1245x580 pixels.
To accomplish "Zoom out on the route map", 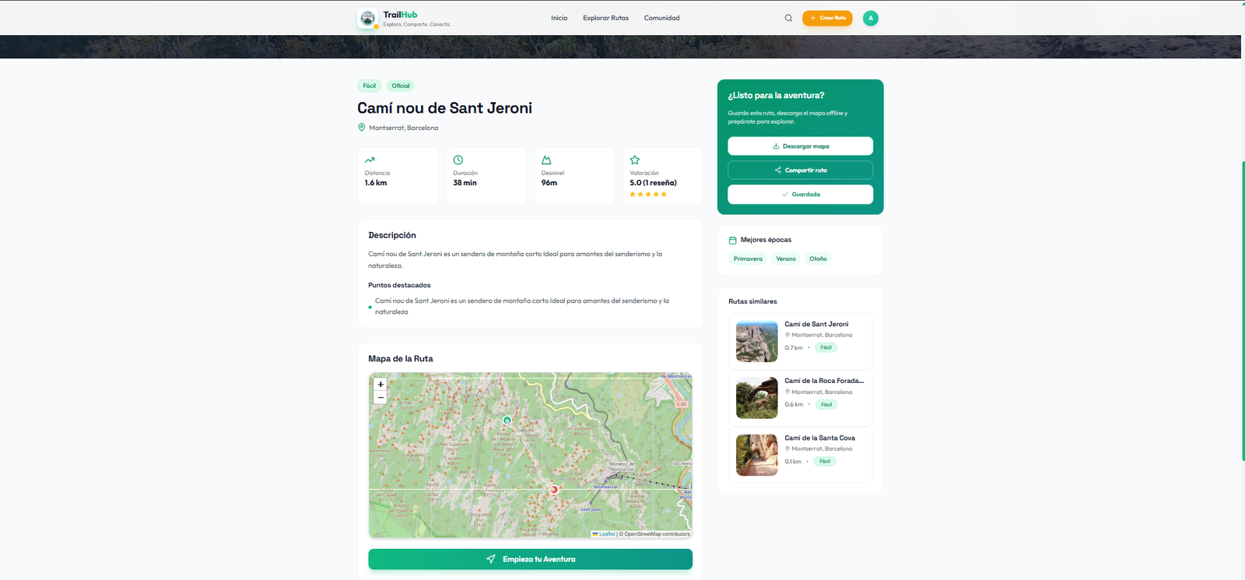I will tap(381, 398).
